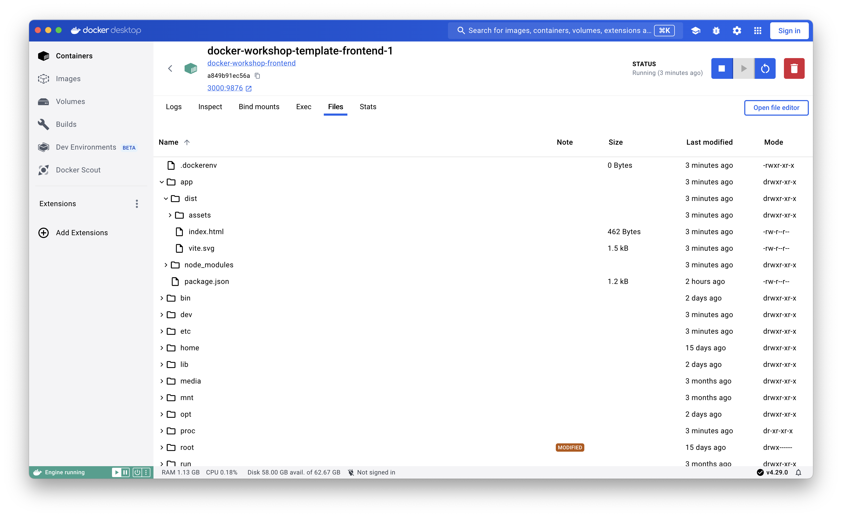The image size is (842, 517).
Task: Click the Sign in button
Action: coord(789,30)
